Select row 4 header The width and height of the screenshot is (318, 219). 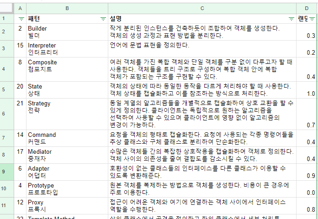(7, 69)
